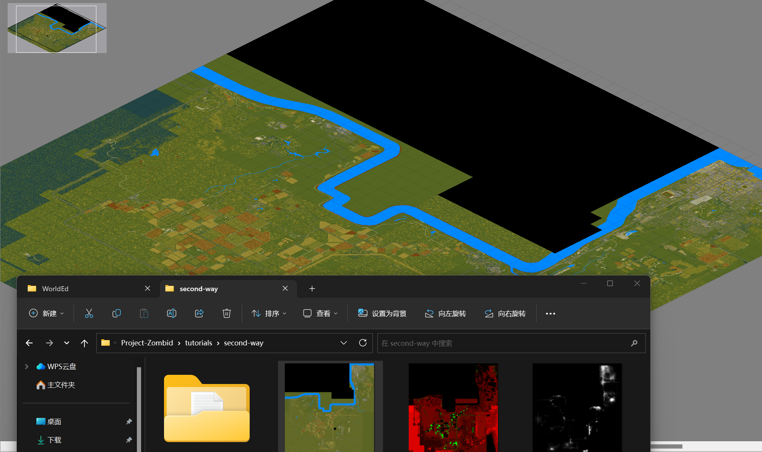Click tutorials in the breadcrumb path

tap(198, 343)
